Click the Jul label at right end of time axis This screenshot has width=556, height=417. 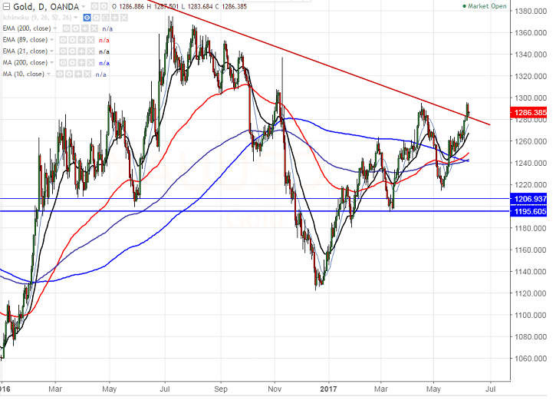[x=490, y=389]
